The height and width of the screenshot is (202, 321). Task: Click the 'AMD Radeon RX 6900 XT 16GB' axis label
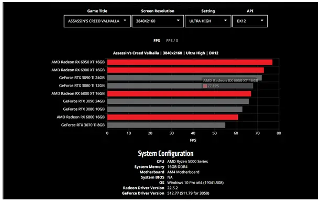78,70
